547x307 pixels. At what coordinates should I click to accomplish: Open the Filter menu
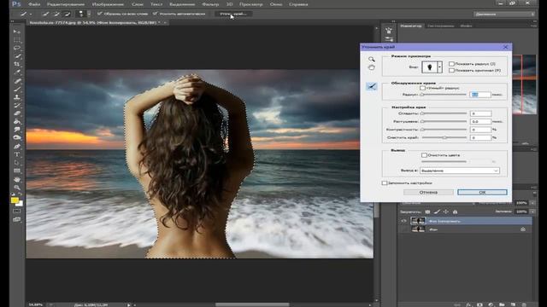210,4
